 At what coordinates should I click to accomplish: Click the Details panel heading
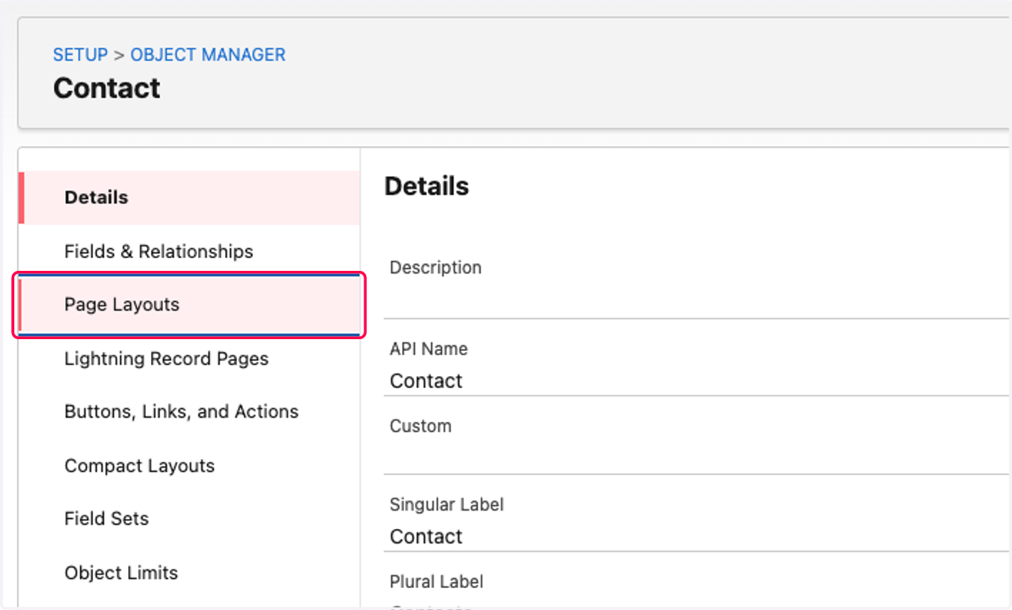tap(427, 186)
